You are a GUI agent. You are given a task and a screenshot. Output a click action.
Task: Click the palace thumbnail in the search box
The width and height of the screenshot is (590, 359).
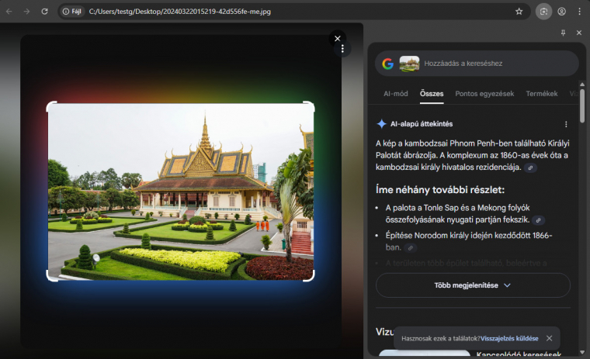[x=409, y=64]
